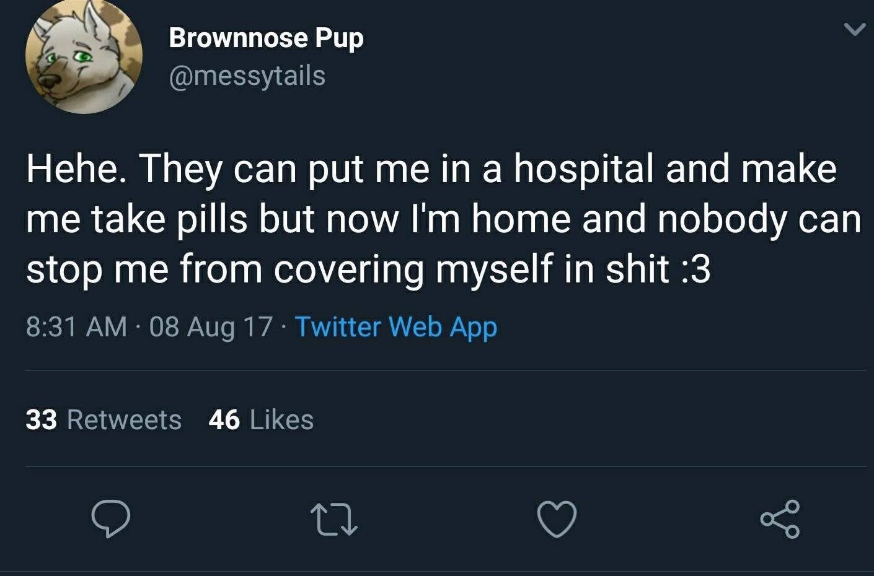Click the 8:31 AM timestamp
874x576 pixels.
[76, 326]
